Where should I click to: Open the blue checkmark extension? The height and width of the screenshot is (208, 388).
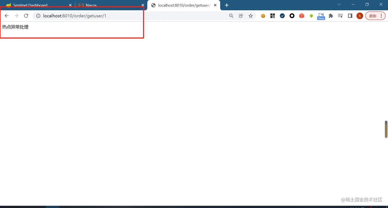(282, 16)
